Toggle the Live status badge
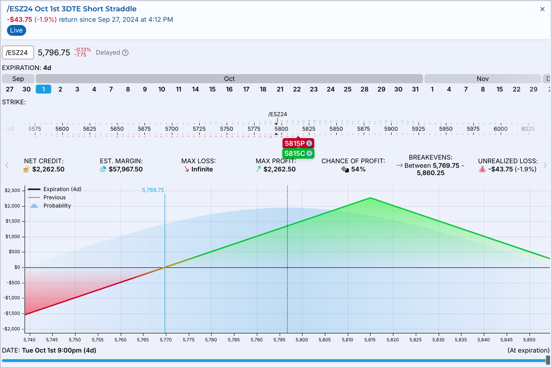 16,30
